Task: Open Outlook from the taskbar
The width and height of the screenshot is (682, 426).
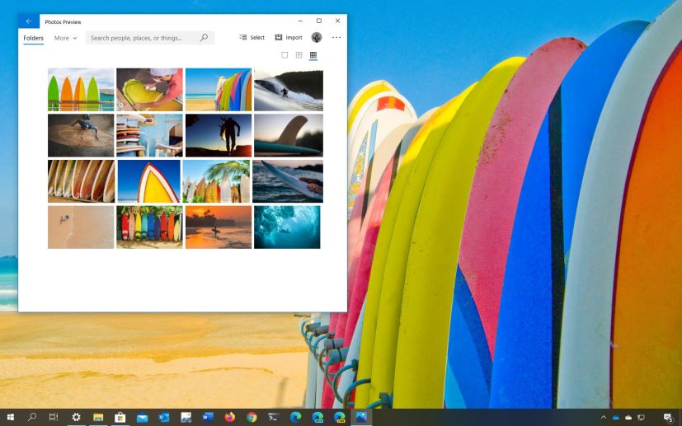Action: point(164,417)
